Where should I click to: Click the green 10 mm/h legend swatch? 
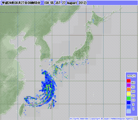tap(129, 98)
